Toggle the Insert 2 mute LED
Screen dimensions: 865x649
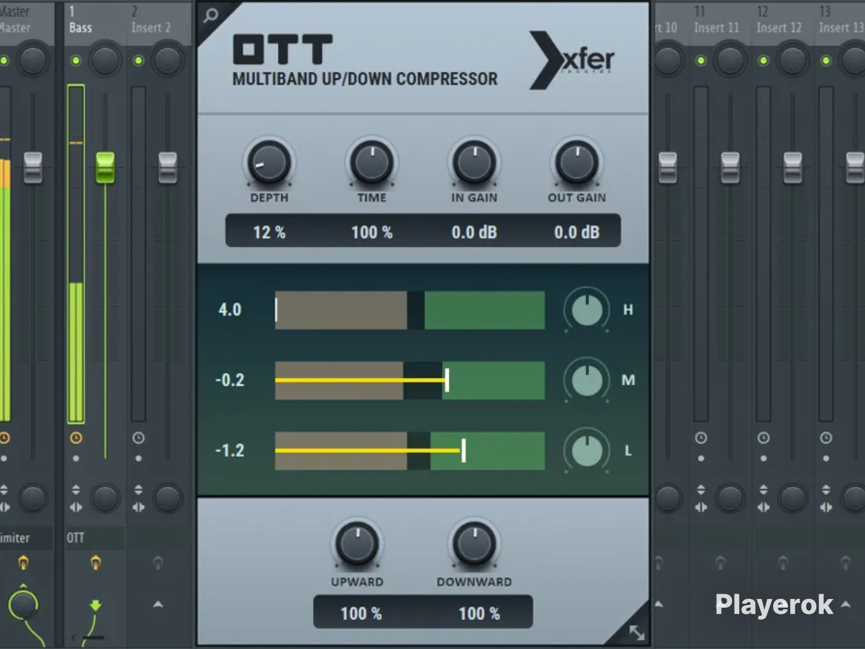click(139, 61)
